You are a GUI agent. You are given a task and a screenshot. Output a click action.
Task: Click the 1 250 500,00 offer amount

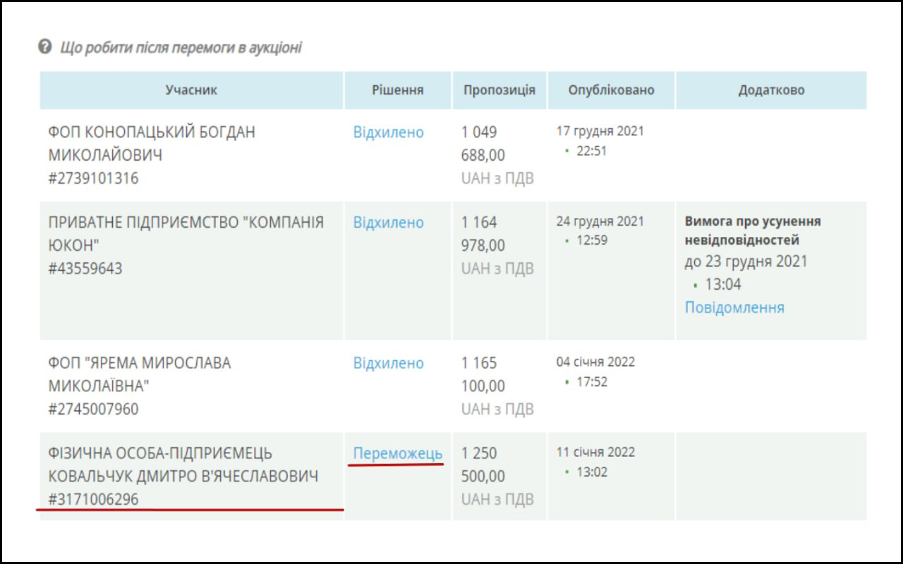click(x=483, y=465)
